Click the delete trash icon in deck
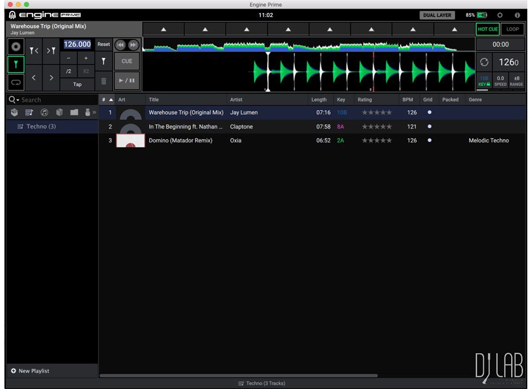 pos(103,81)
